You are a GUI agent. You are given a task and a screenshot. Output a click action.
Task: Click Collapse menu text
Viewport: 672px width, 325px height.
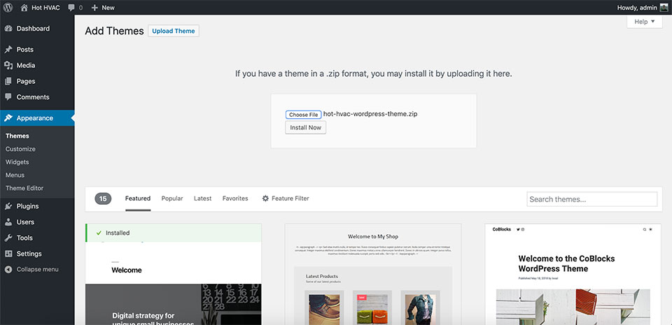point(37,269)
